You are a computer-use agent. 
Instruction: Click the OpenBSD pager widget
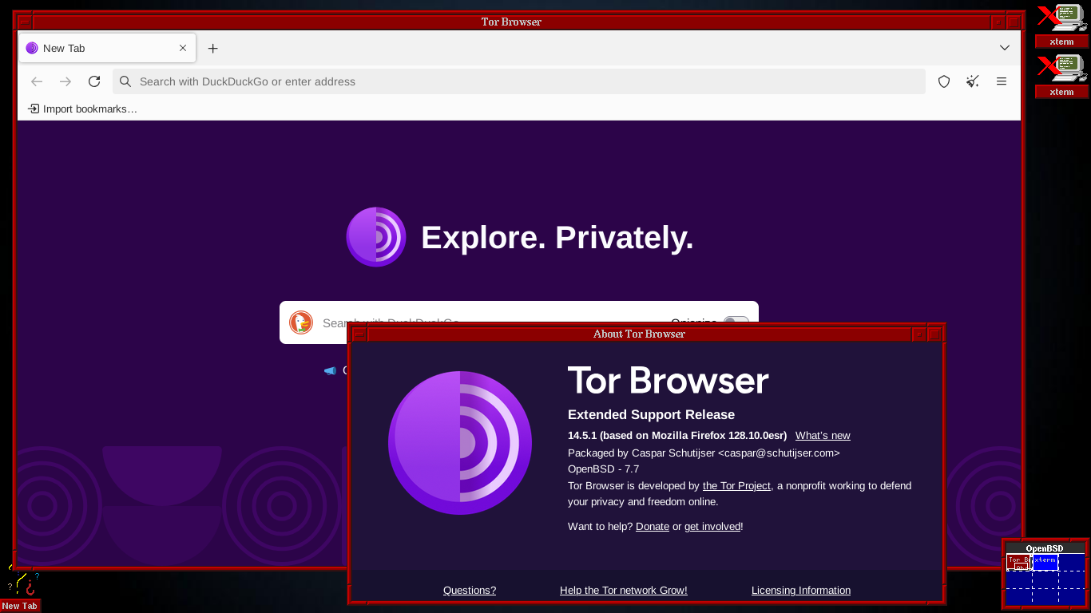click(x=1045, y=574)
